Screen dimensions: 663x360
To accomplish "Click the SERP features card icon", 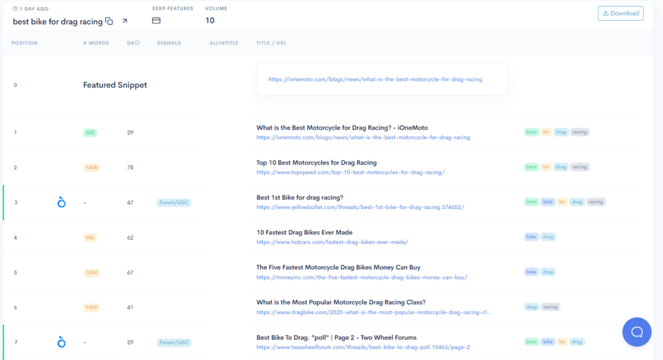I will 156,21.
